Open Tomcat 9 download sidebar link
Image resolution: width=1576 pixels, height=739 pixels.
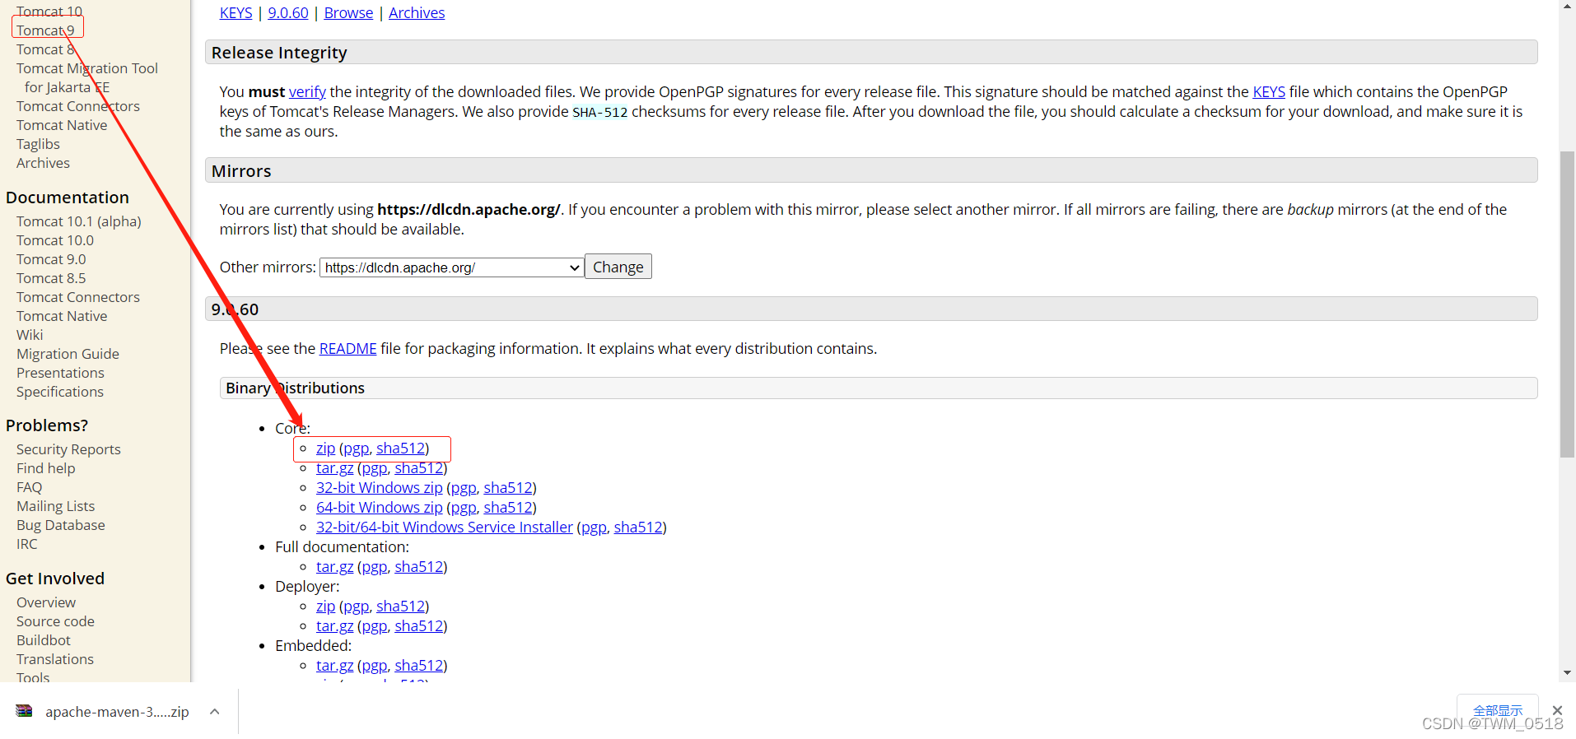click(45, 30)
